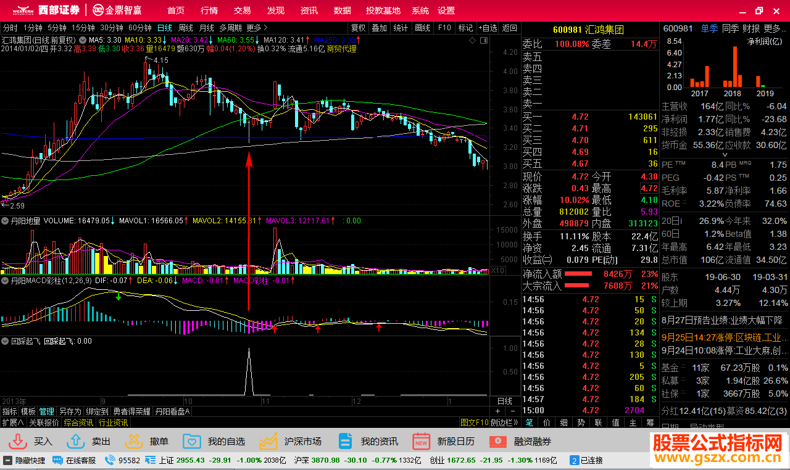The width and height of the screenshot is (790, 470).
Task: Expand 更多 in financial panel header
Action: [775, 28]
